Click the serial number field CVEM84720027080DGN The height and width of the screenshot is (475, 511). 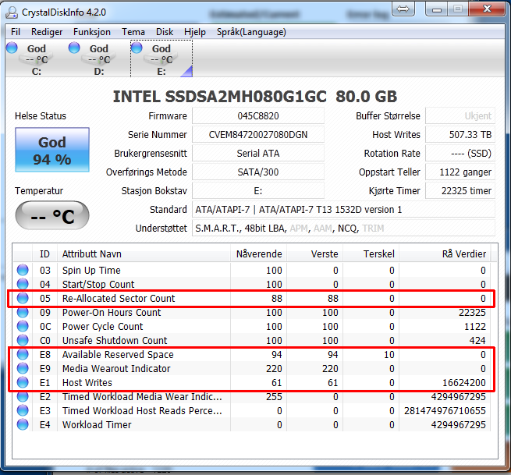coord(258,135)
